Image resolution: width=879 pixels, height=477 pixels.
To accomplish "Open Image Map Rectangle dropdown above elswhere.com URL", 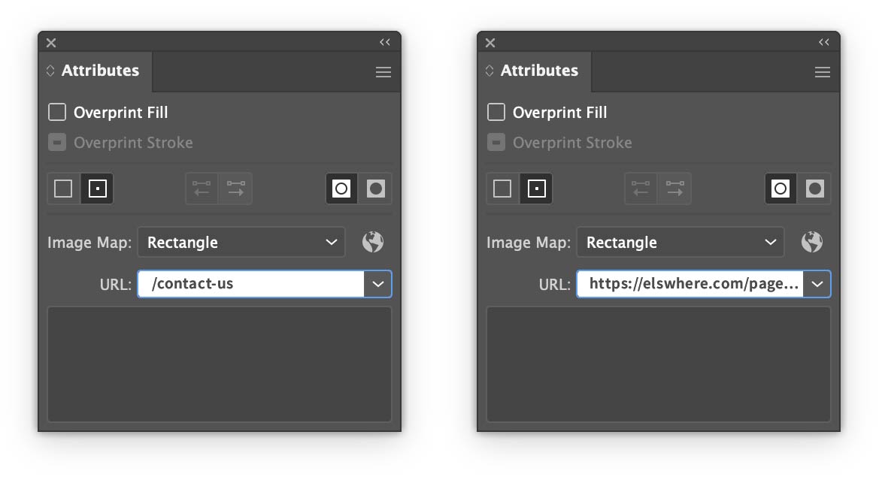I will click(x=680, y=243).
